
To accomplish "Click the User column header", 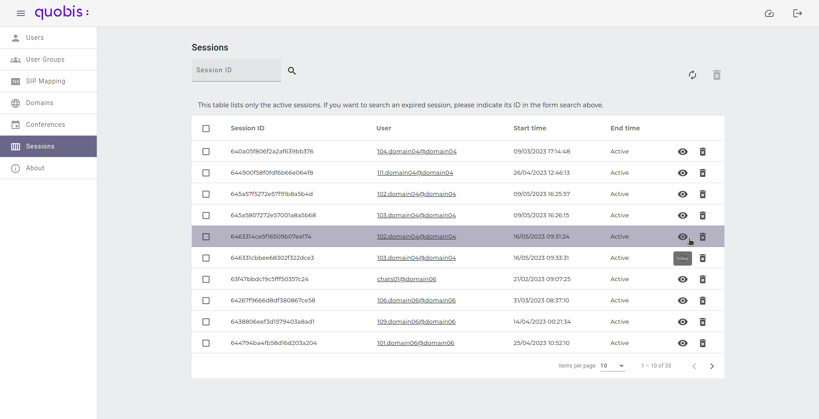I will point(384,128).
